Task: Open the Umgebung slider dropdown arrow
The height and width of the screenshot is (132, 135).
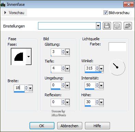Action: click(67, 85)
